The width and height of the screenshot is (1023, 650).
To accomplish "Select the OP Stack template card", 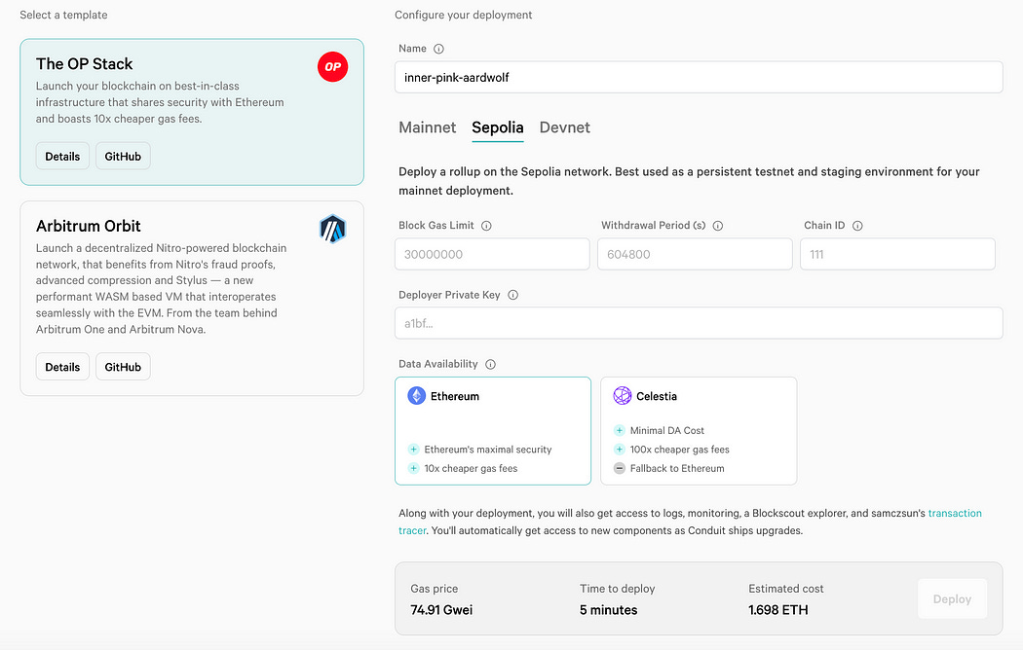I will 192,112.
